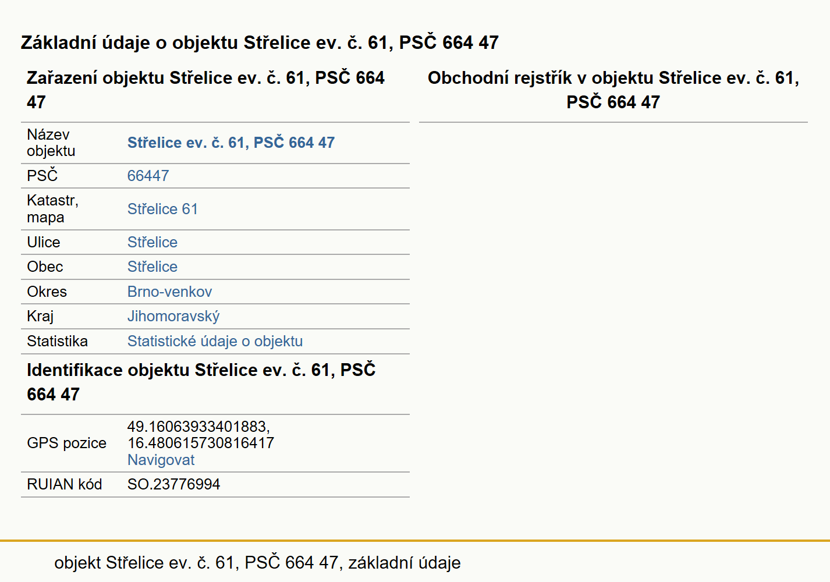Click the Základní údaje o objektu main heading
This screenshot has height=582, width=830.
point(260,42)
